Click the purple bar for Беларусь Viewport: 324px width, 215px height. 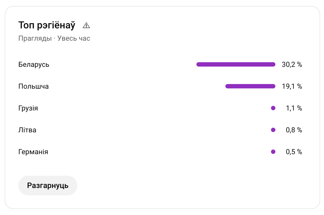pos(236,64)
